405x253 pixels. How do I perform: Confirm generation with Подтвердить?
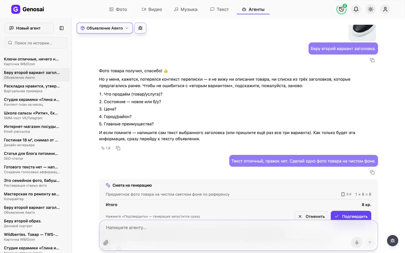pos(351,216)
